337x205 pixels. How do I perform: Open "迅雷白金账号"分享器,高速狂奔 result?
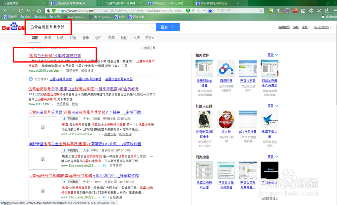tap(55, 56)
